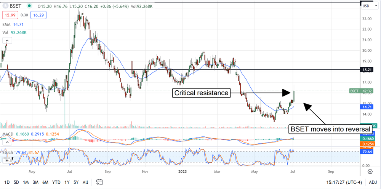The image size is (381, 189).
Task: Open the USD currency dropdown
Action: (367, 6)
